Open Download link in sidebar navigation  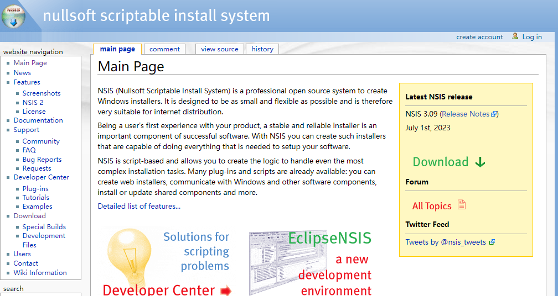(x=29, y=216)
